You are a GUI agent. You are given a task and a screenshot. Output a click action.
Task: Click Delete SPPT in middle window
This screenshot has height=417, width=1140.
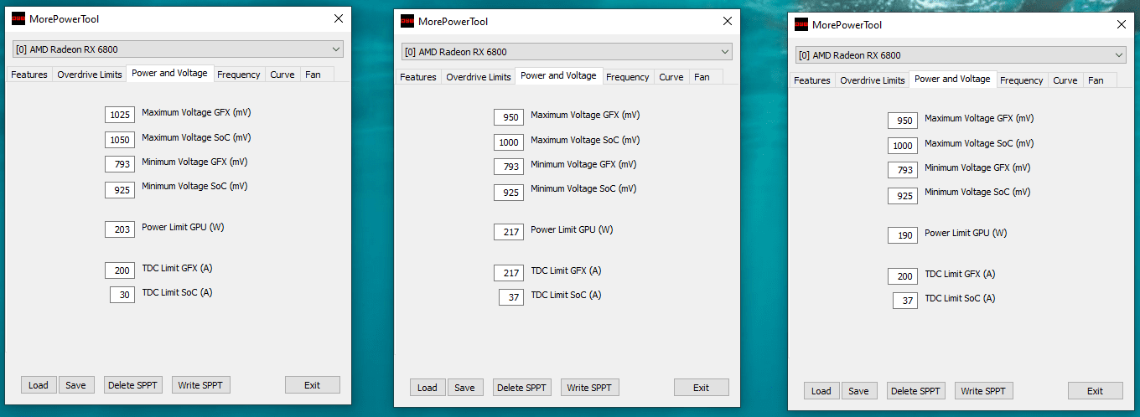click(x=522, y=388)
